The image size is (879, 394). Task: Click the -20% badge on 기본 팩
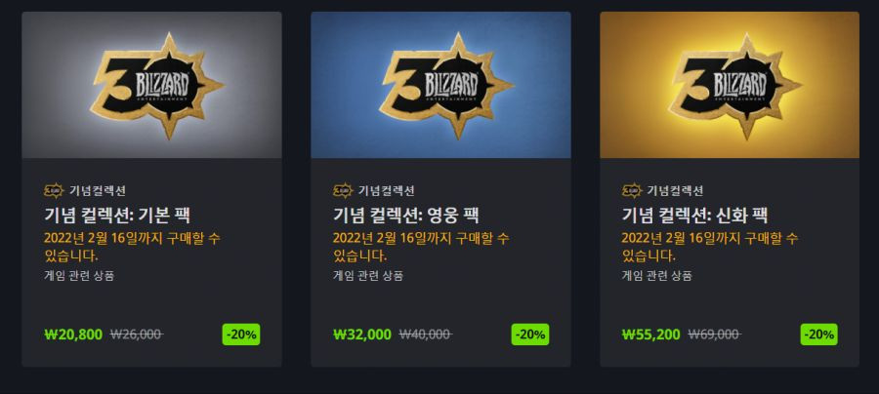coord(241,335)
